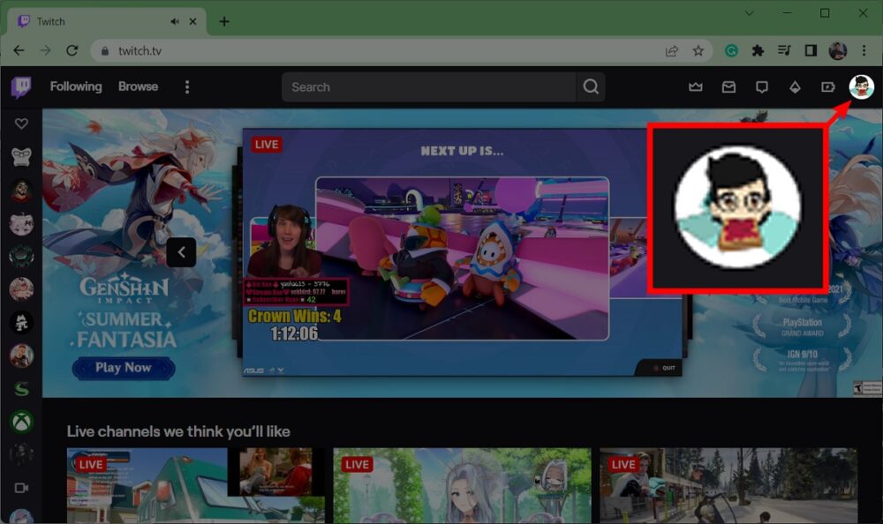This screenshot has width=883, height=524.
Task: Submit search using the magnifying glass icon
Action: 591,86
